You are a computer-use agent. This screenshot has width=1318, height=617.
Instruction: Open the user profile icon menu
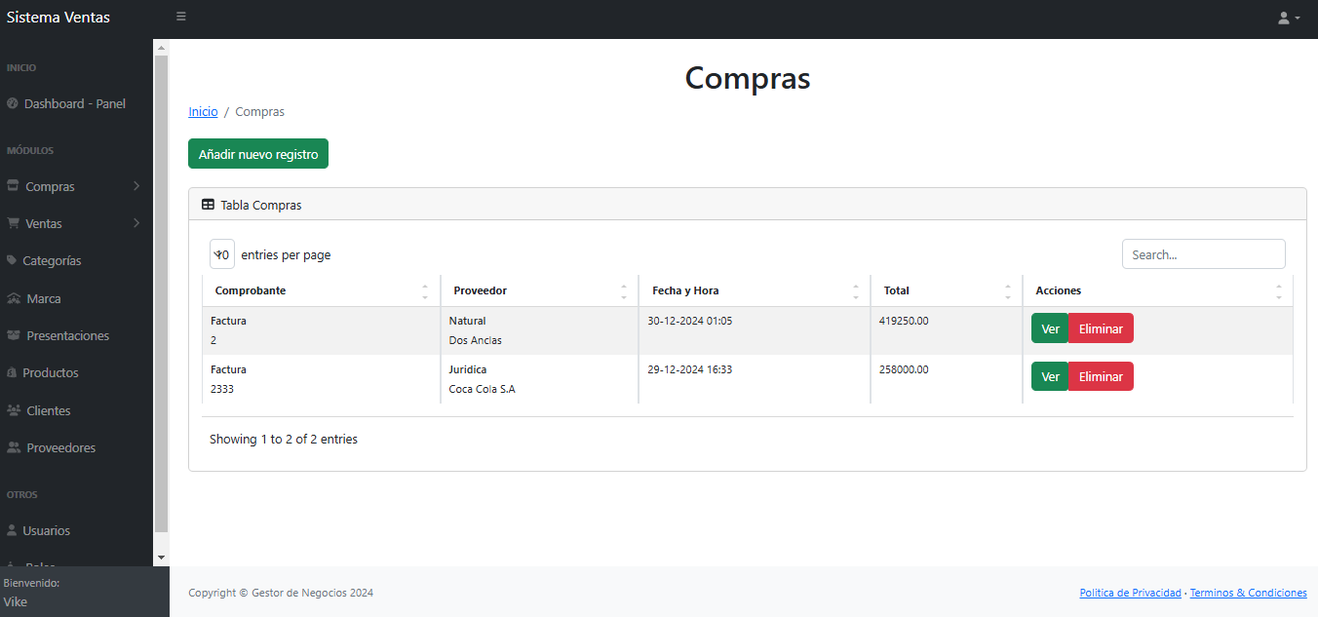(x=1289, y=18)
